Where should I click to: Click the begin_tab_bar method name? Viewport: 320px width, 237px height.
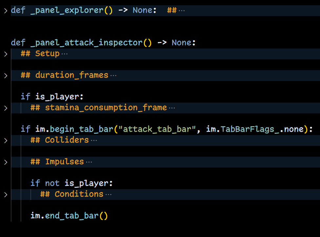(x=82, y=129)
